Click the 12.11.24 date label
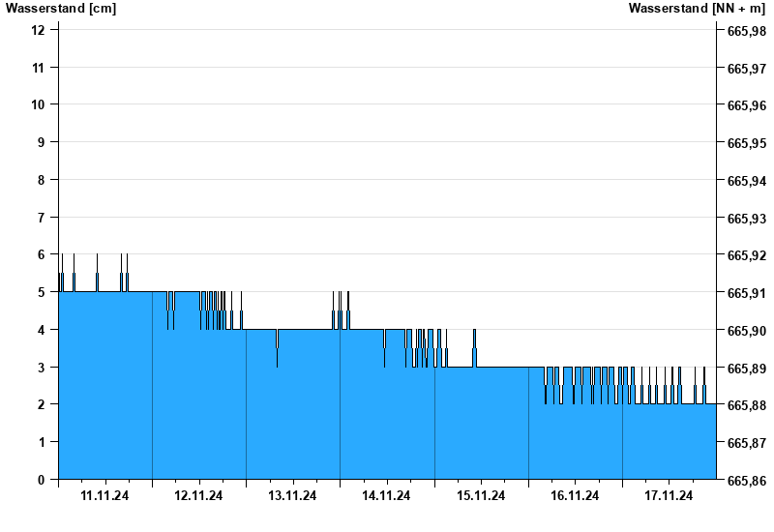This screenshot has height=532, width=774. [198, 496]
